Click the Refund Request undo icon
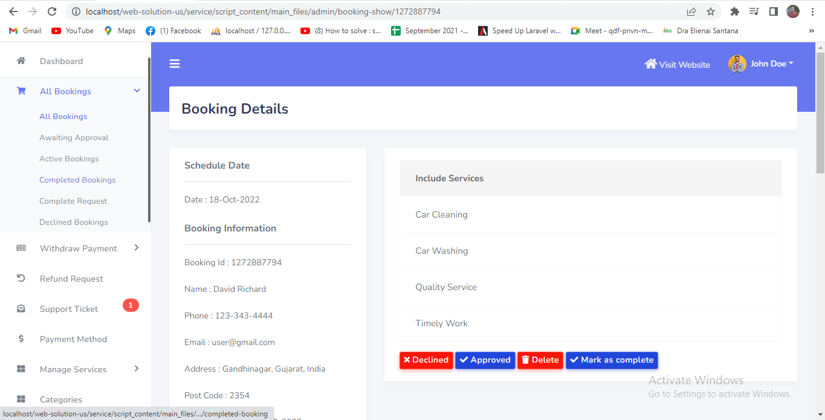 21,279
